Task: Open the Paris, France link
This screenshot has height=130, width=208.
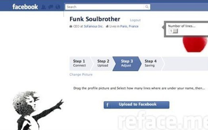Action: tap(129, 26)
